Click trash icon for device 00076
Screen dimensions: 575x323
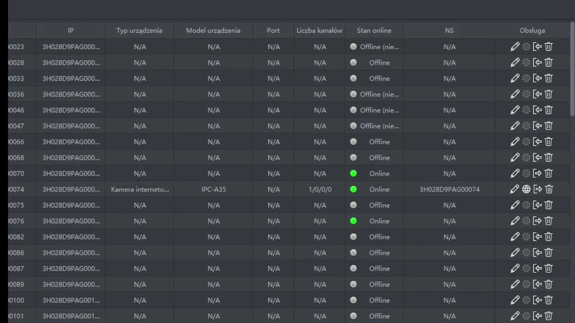click(x=548, y=221)
